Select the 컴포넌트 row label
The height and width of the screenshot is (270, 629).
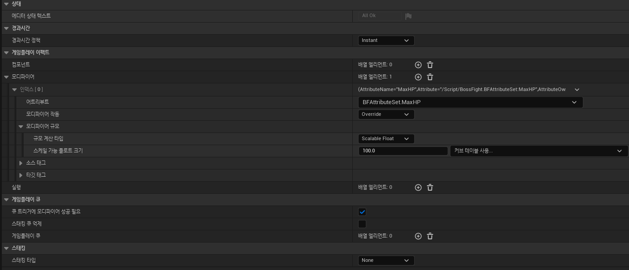pyautogui.click(x=21, y=64)
